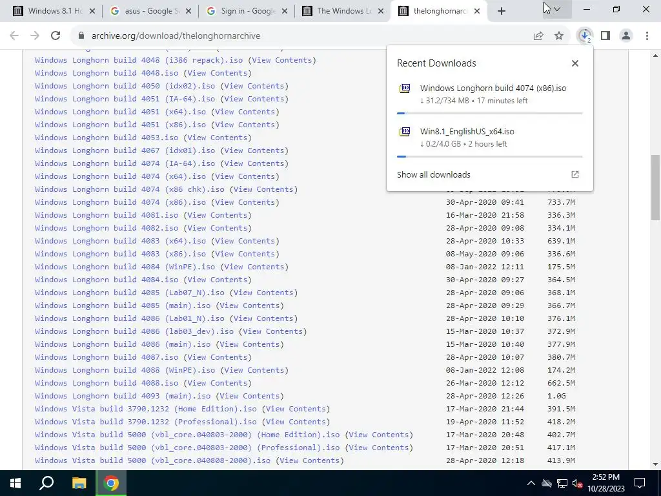Expand the tab search dropdown
The width and height of the screenshot is (661, 496).
click(557, 9)
